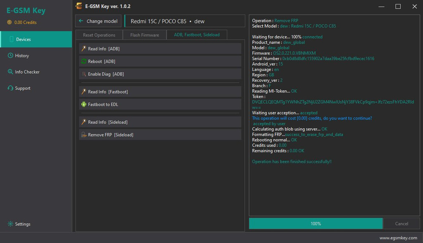
Task: Open the www.egsmkey.com link
Action: pyautogui.click(x=398, y=238)
